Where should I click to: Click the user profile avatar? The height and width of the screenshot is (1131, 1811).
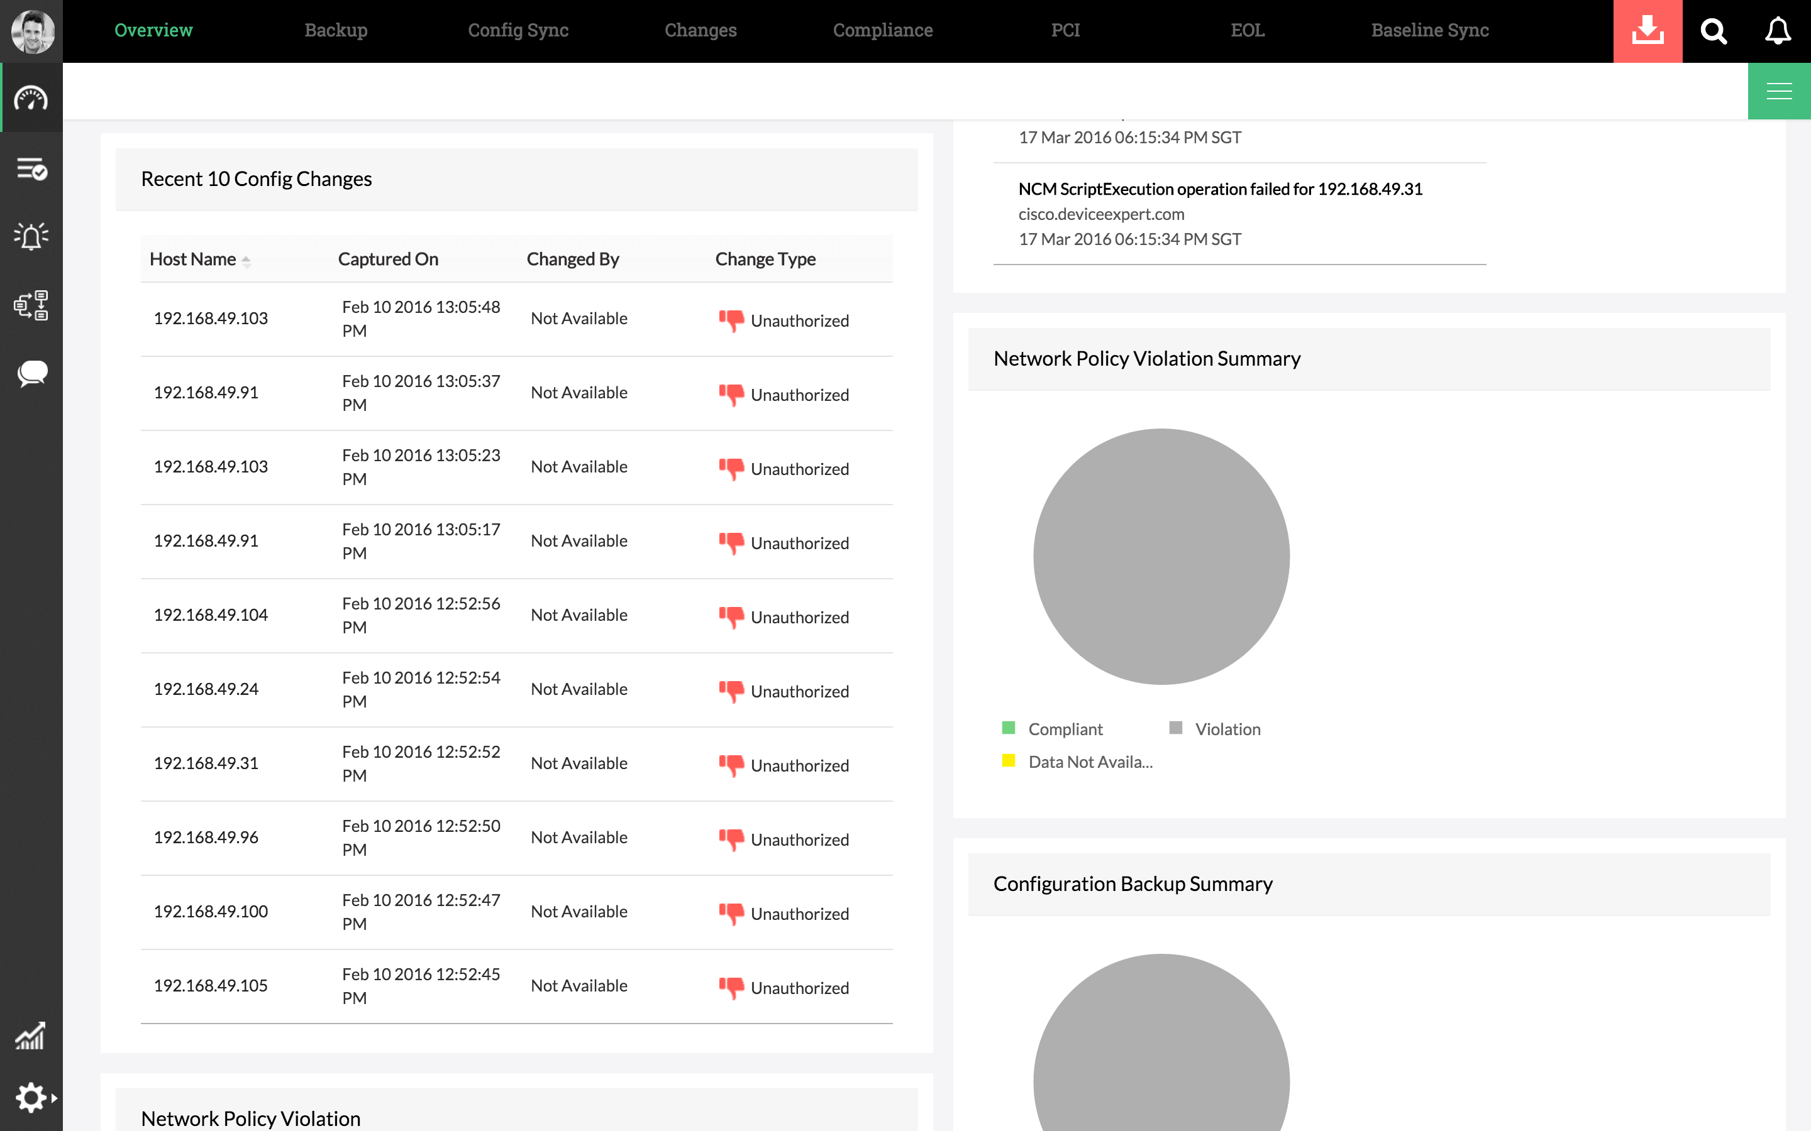(32, 31)
